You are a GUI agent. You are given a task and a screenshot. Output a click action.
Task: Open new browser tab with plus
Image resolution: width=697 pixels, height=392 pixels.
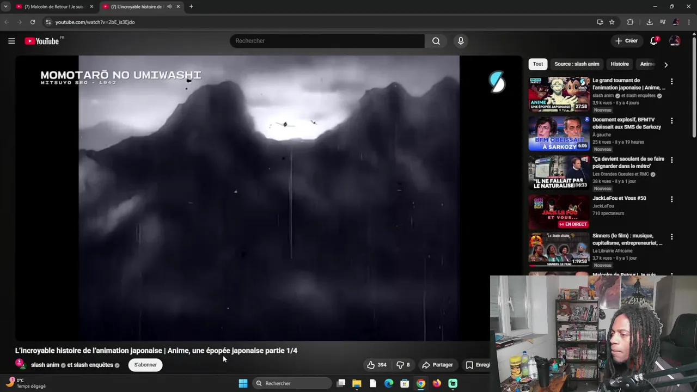(191, 7)
